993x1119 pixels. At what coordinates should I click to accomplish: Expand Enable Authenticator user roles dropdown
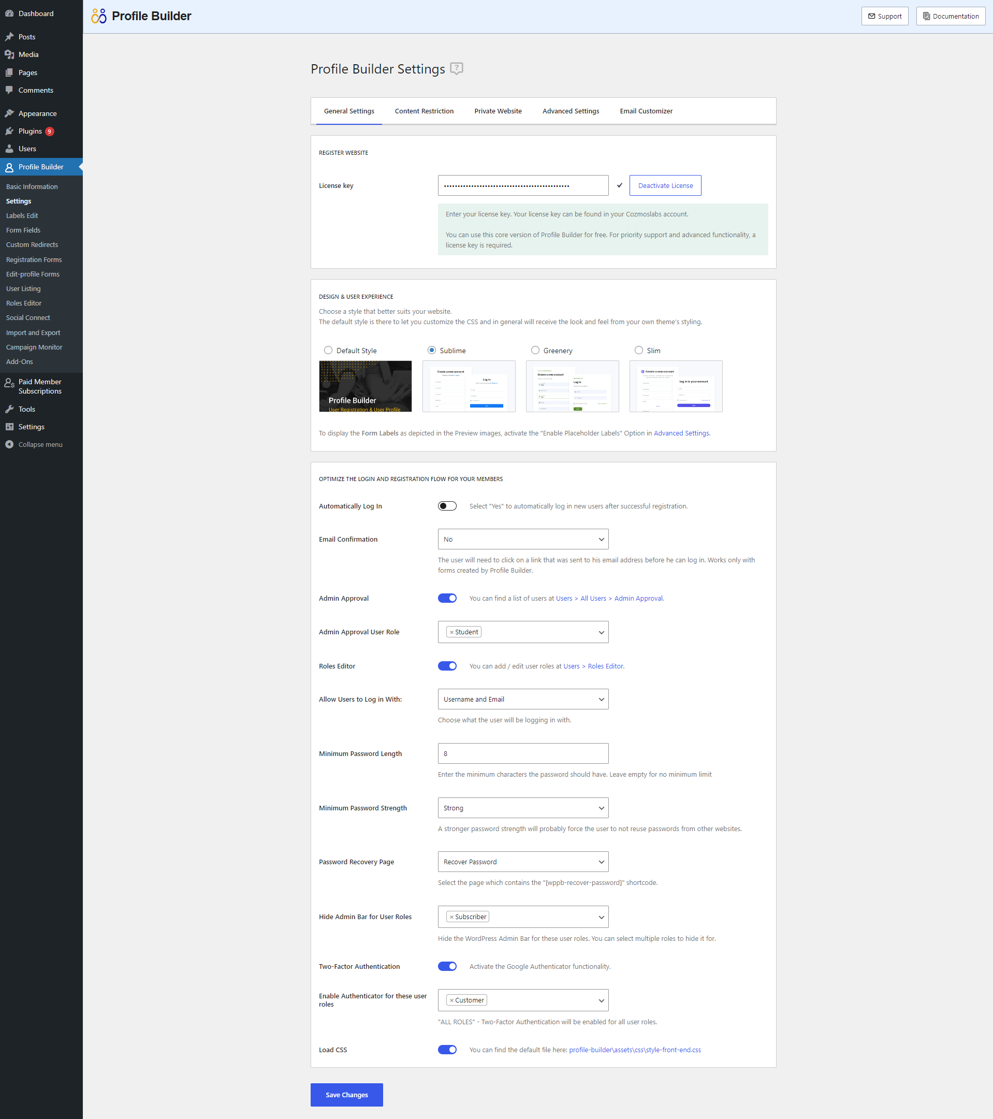tap(523, 1000)
